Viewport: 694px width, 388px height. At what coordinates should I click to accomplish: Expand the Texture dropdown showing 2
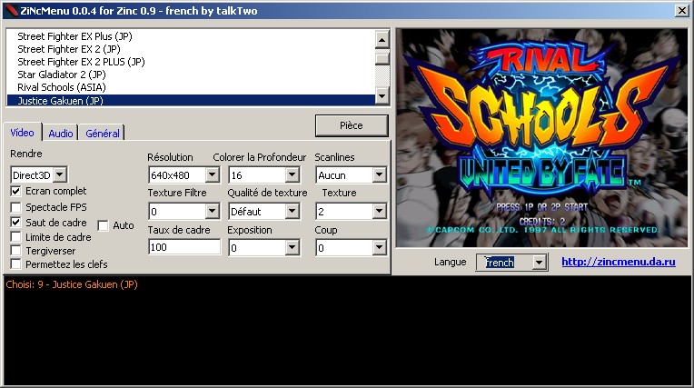coord(380,212)
